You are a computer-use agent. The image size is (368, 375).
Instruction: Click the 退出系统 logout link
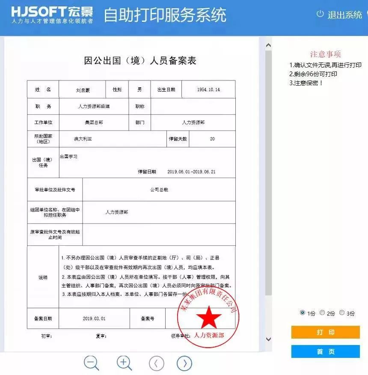pos(345,14)
